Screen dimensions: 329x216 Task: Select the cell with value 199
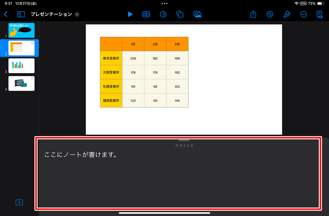177,58
